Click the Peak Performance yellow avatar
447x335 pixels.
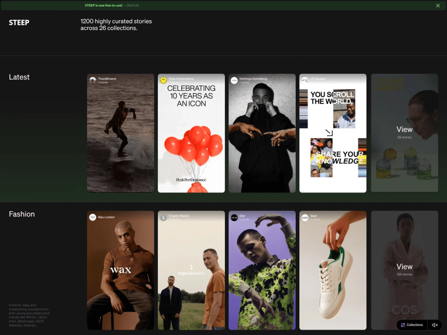pos(163,80)
